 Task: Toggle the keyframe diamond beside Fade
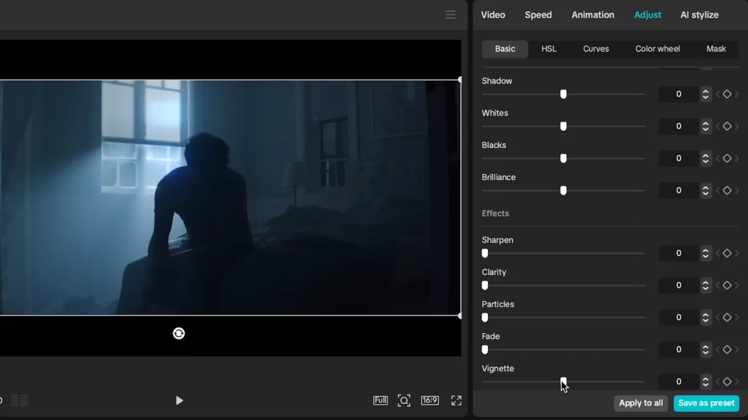point(728,349)
